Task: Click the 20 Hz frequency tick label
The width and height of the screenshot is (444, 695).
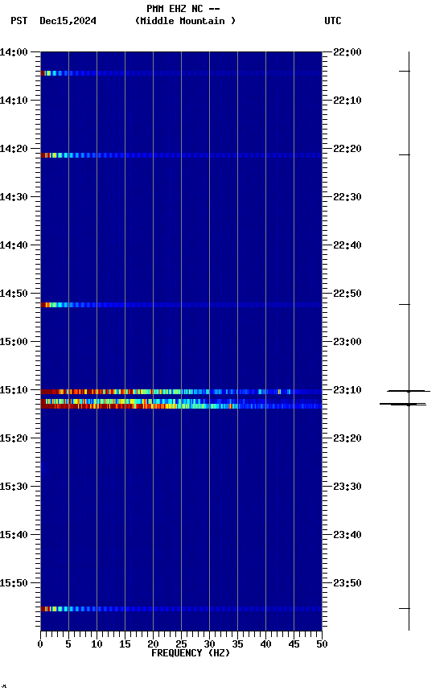Action: (153, 644)
